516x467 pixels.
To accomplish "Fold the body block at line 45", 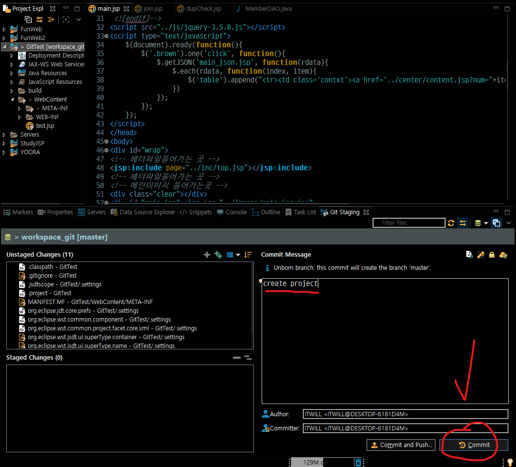I will (x=106, y=142).
